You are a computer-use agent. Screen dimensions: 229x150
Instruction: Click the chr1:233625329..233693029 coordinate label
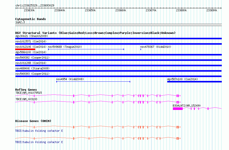(35, 5)
